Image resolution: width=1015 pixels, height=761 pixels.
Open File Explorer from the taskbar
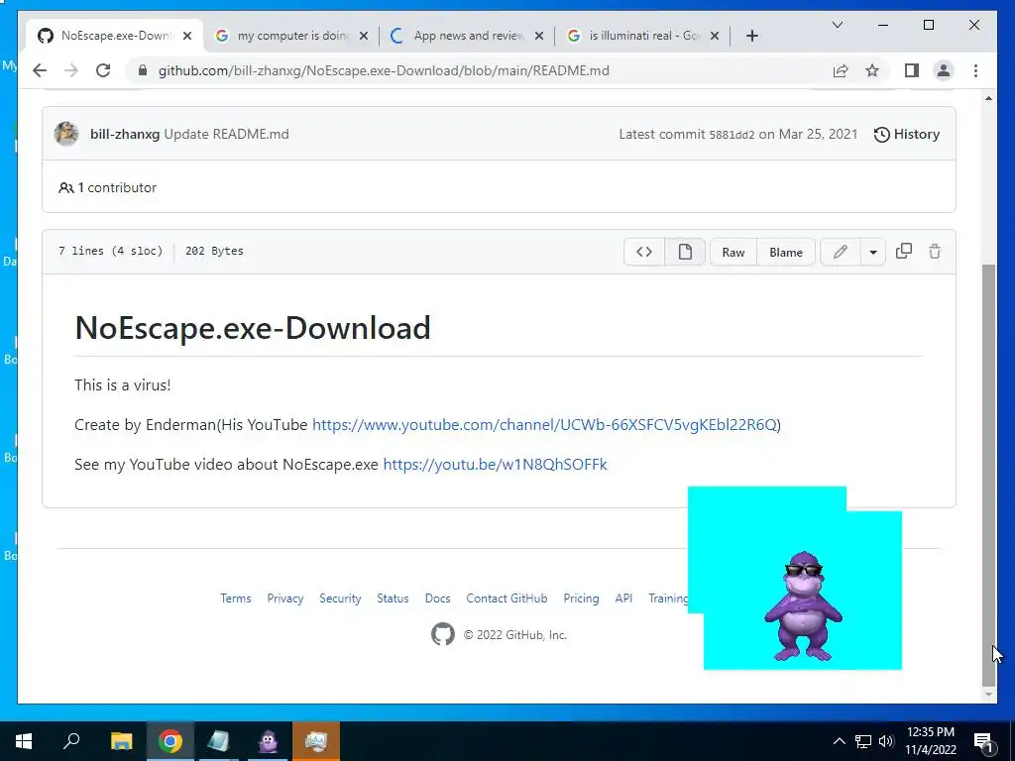[121, 741]
